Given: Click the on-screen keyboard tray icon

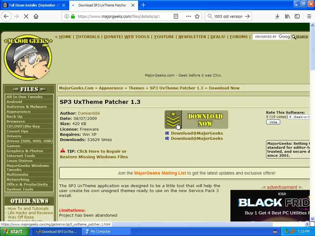Looking at the screenshot, I should point(275,232).
